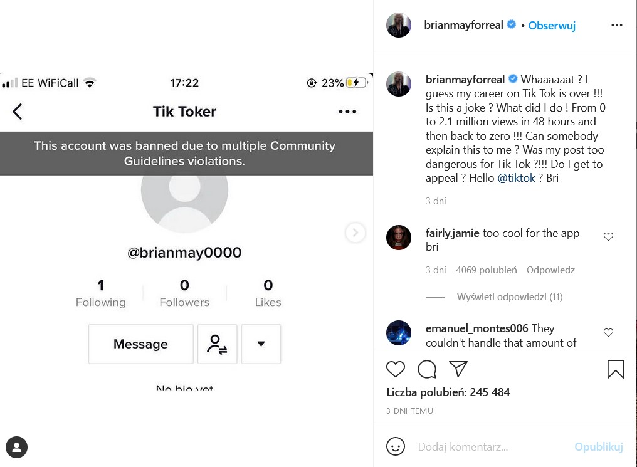Open the @tiktok mention link
The image size is (637, 467).
[x=517, y=178]
